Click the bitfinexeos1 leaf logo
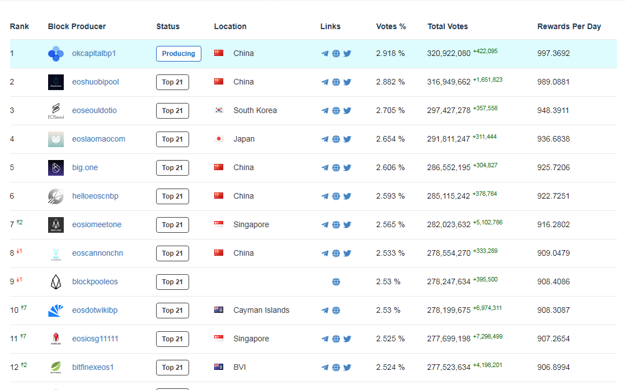626x390 pixels. tap(56, 368)
